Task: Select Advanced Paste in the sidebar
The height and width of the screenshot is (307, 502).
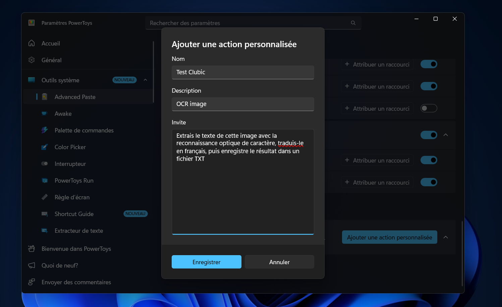Action: (x=88, y=97)
